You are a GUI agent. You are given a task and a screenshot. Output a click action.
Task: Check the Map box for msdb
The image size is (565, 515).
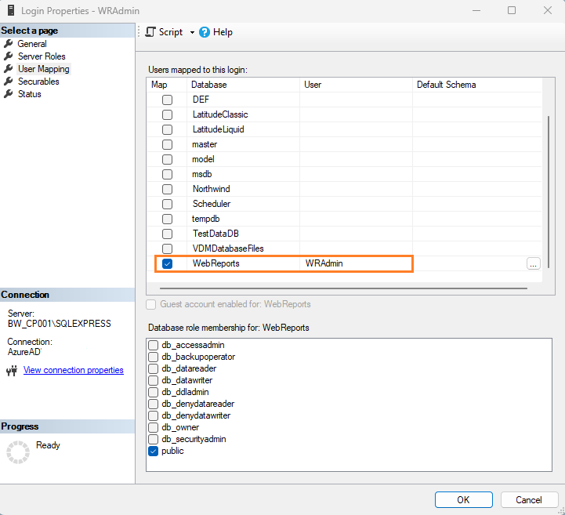[x=167, y=174]
